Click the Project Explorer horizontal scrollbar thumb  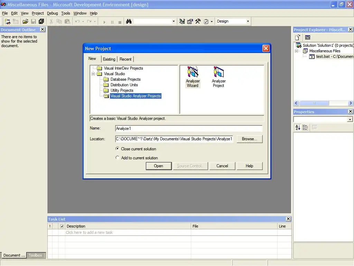click(x=314, y=103)
